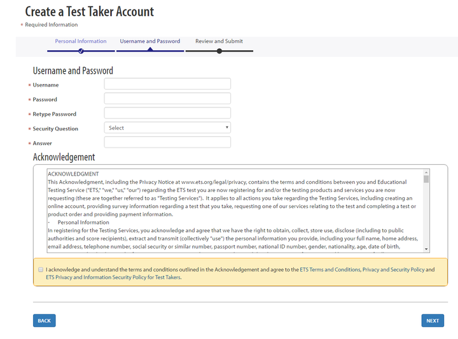458x339 pixels.
Task: Select the Username and Password step tab
Action: click(x=150, y=41)
